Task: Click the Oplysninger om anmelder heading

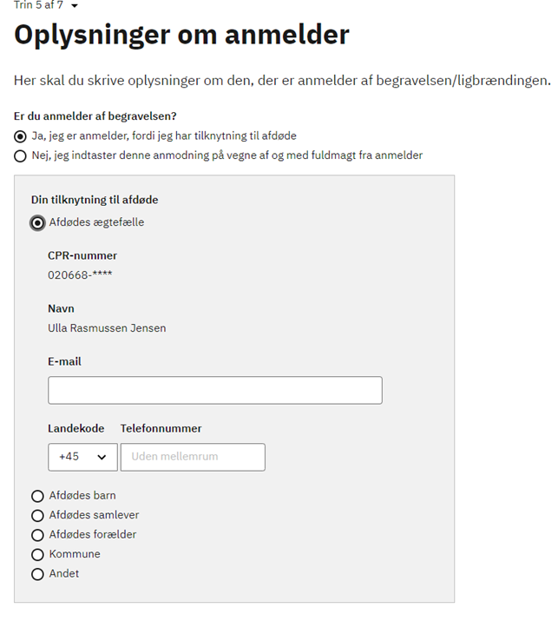Action: 181,35
